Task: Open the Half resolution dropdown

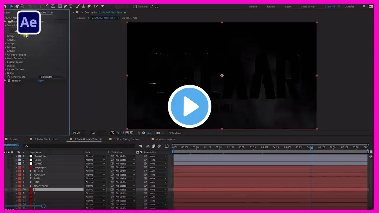Action: point(99,133)
